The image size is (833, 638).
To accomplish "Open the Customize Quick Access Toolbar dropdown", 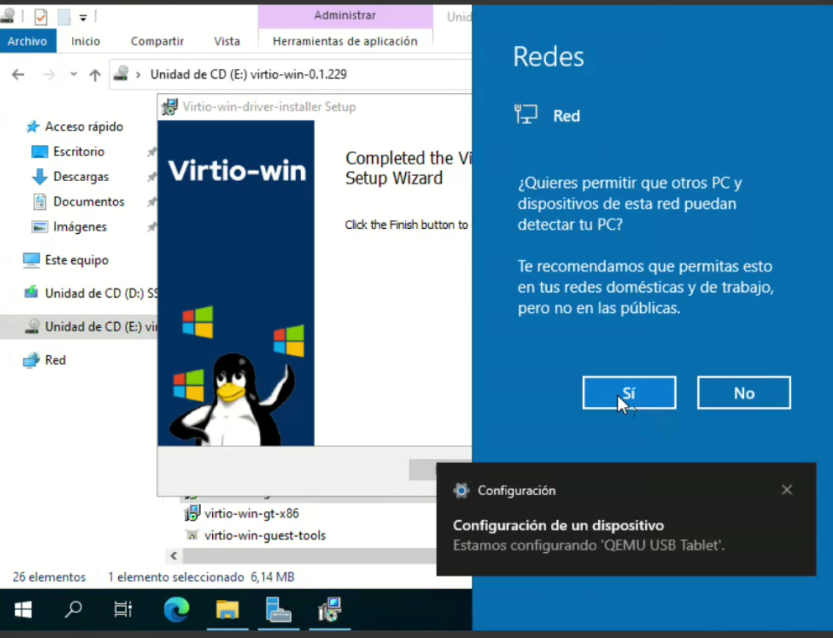I will (x=83, y=17).
